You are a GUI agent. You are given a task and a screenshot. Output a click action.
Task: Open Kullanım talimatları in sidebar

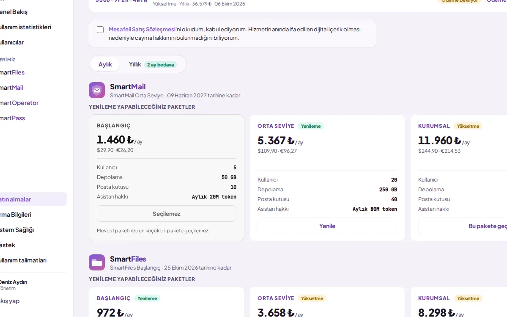[23, 260]
